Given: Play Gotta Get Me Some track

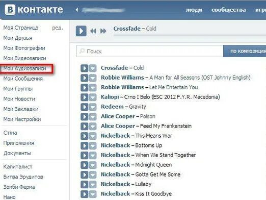Looking at the screenshot, I should coord(85,175).
